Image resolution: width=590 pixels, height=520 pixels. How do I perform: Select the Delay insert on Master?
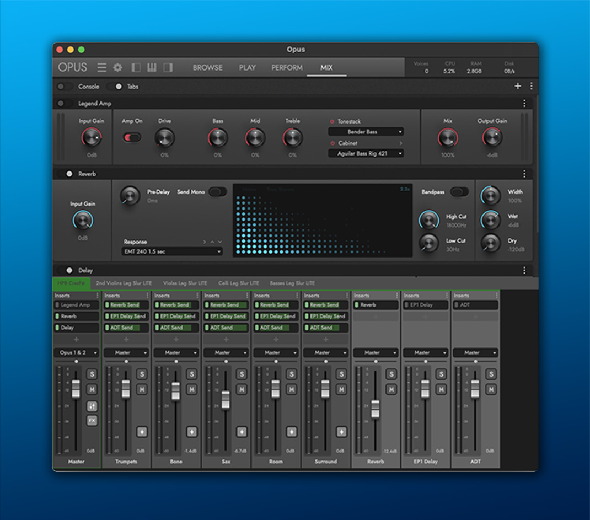tap(77, 328)
